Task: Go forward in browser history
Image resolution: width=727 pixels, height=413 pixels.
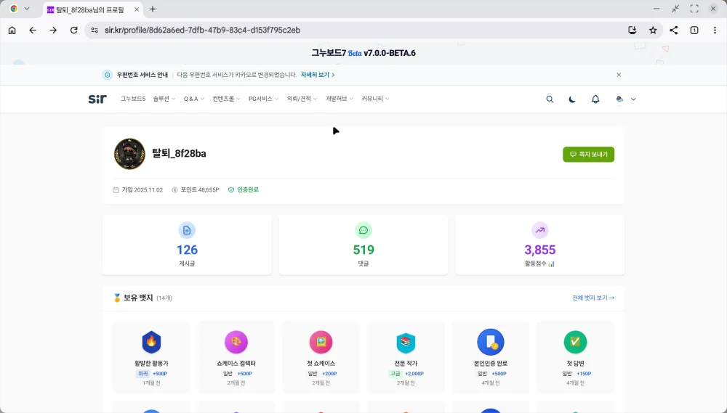Action: (x=53, y=30)
